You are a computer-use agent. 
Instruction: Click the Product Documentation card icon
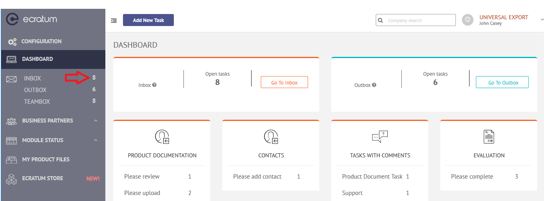[162, 137]
